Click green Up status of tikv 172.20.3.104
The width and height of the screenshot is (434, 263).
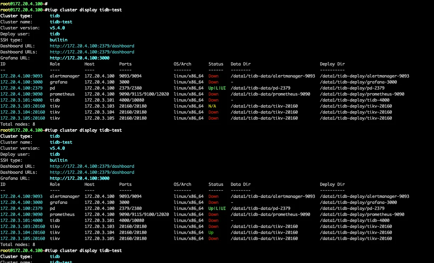pos(211,233)
